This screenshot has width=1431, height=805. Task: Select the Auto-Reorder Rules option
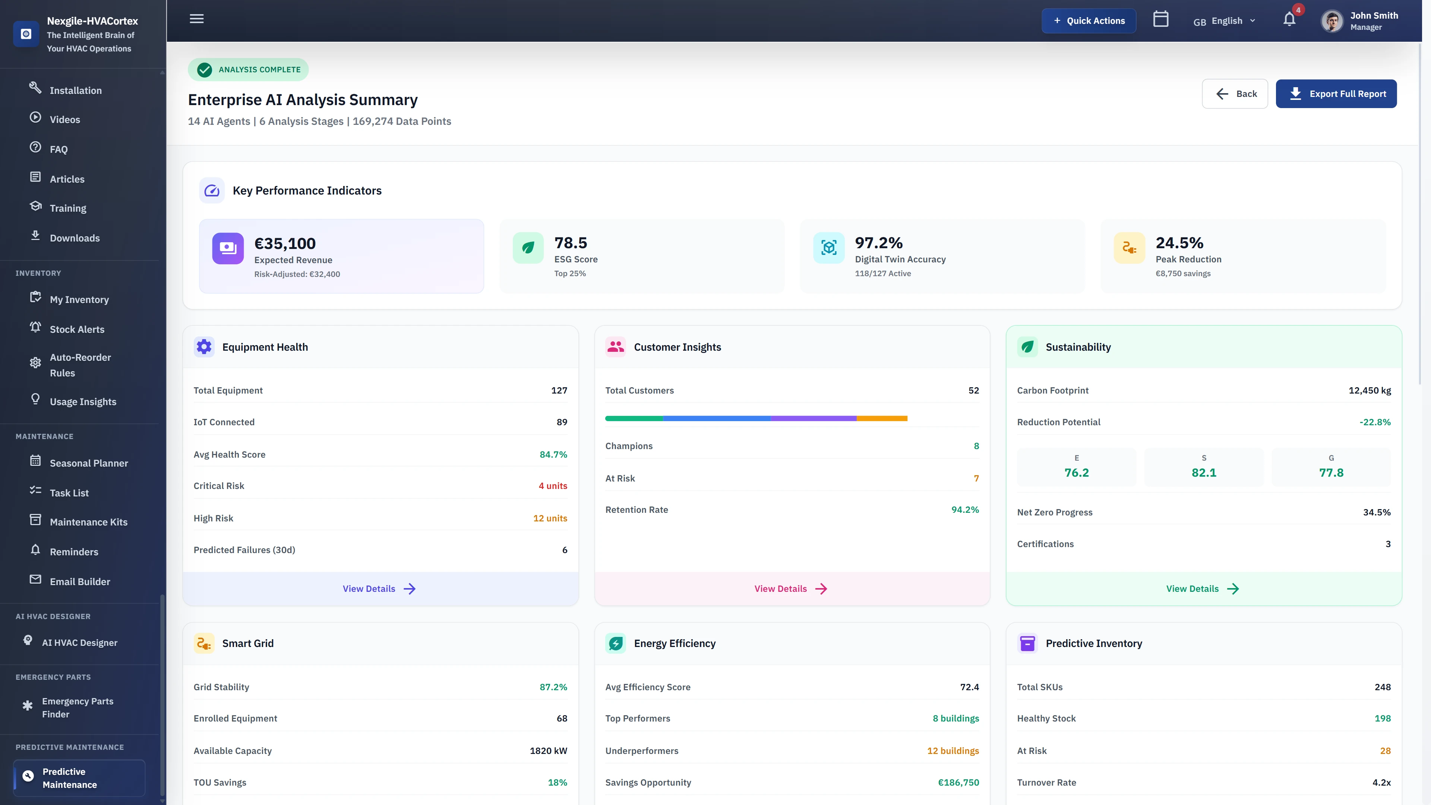[35, 362]
